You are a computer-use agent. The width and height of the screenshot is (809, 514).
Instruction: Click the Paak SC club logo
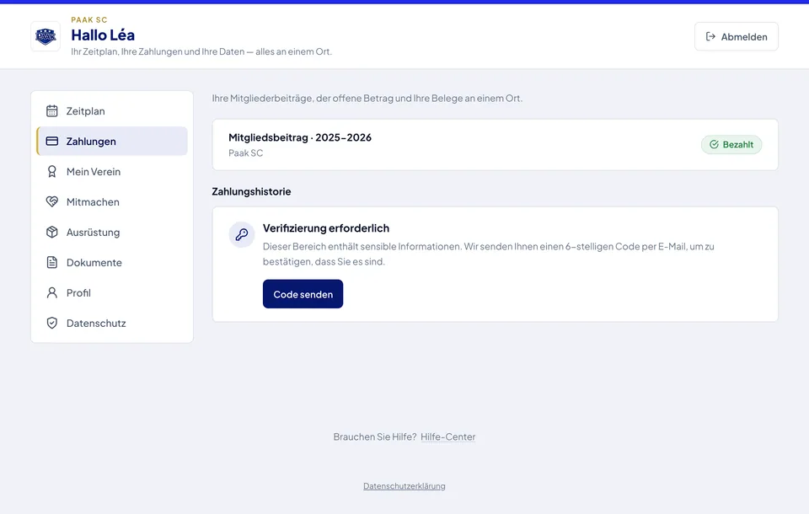46,36
